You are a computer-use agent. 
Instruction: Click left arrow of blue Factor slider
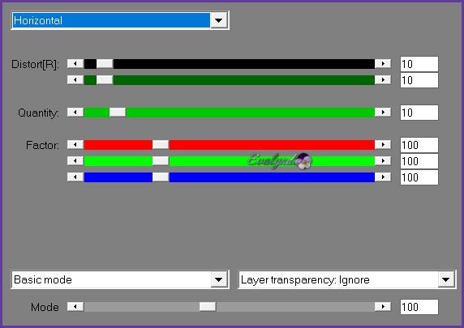point(75,177)
